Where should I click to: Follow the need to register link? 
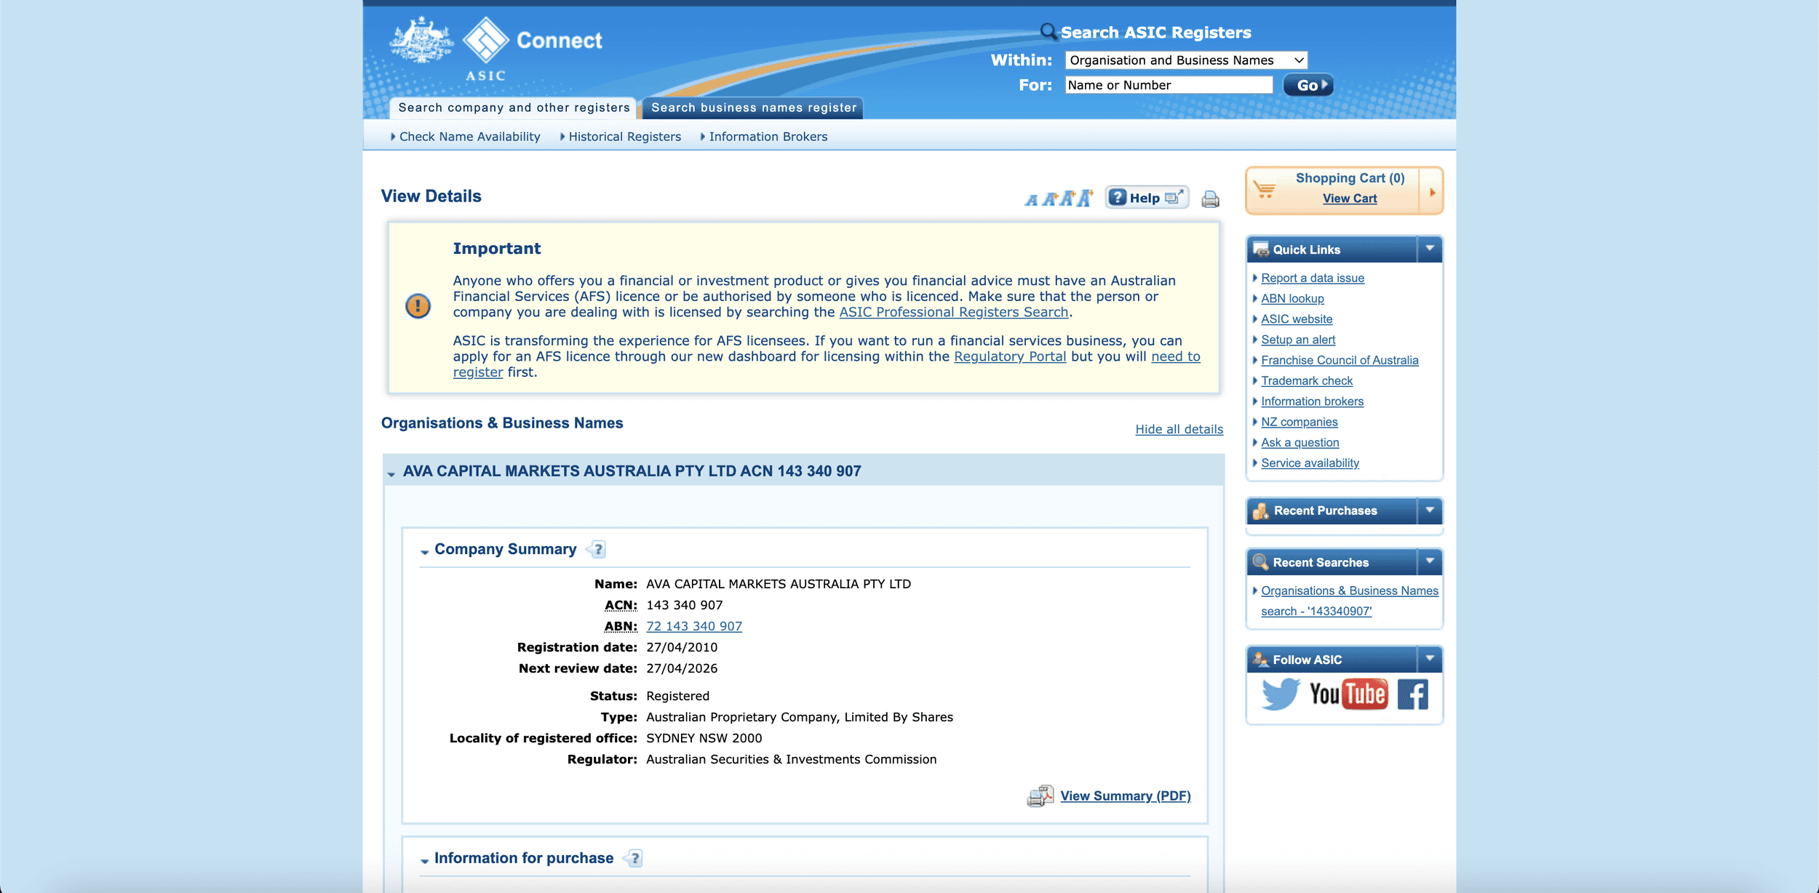click(1176, 356)
